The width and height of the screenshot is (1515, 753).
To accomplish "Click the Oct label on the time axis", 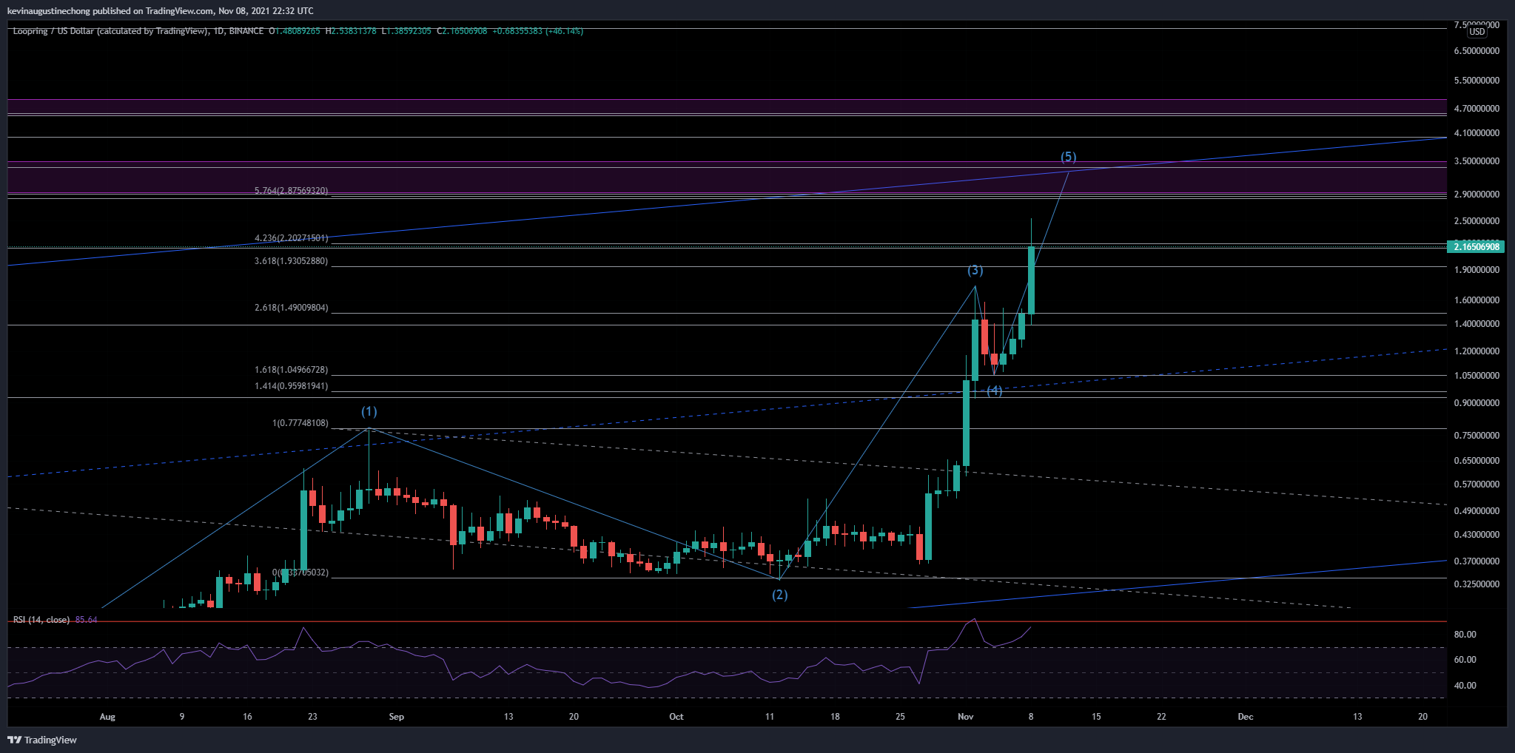I will pos(676,717).
